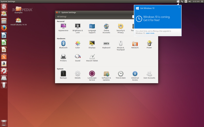This screenshot has width=204, height=127.
Task: Open Keyboard settings
Action: (106, 45)
